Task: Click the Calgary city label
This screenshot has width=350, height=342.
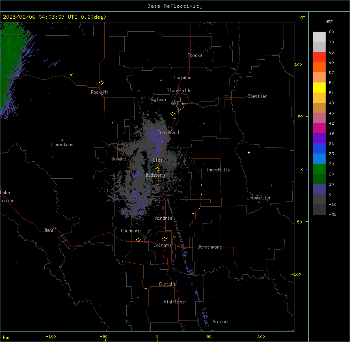Action: coord(162,245)
